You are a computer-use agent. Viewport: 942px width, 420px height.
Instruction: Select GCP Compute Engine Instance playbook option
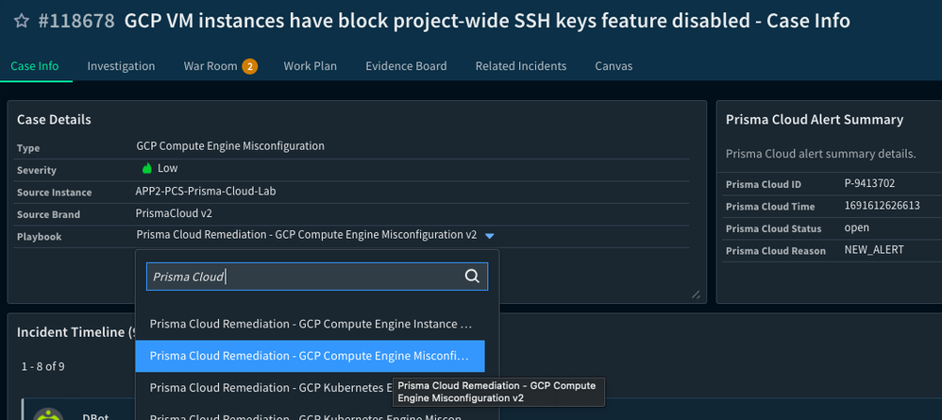(x=311, y=324)
